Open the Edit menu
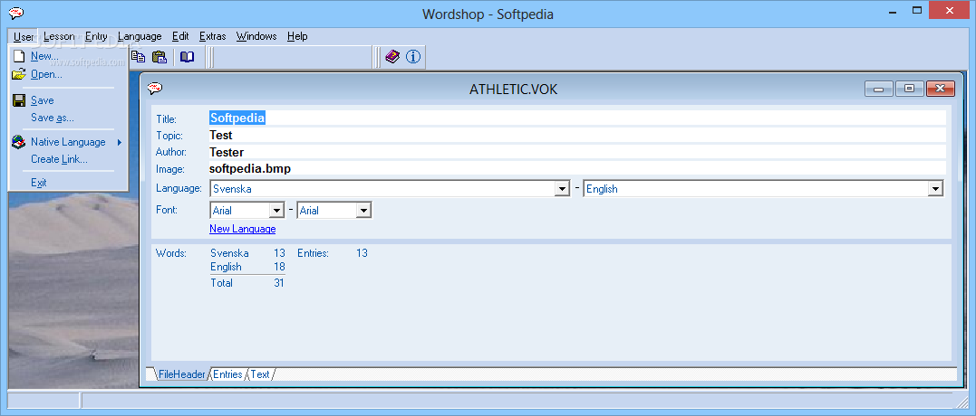This screenshot has height=416, width=976. coord(180,37)
